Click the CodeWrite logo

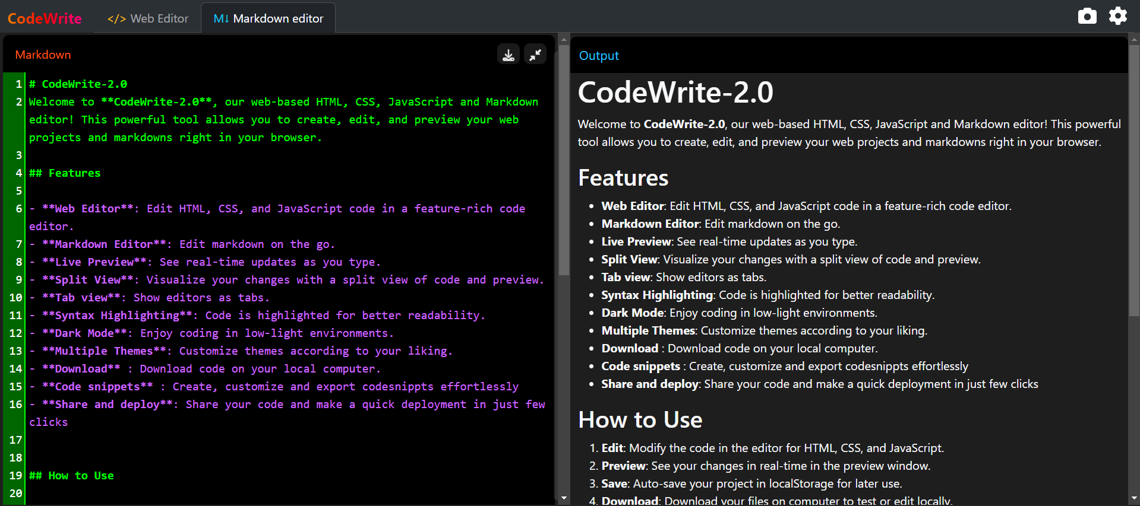(x=45, y=18)
